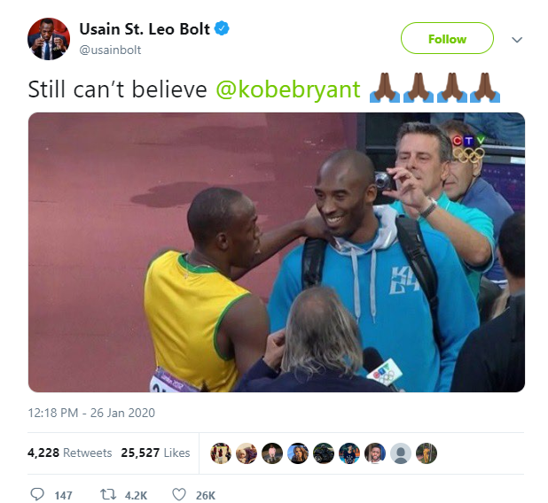Screen dimensions: 548x503
Task: Open the Usain St. Leo Bolt name
Action: click(x=145, y=29)
